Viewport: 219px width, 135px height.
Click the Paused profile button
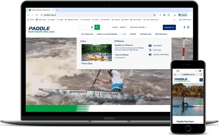click(x=183, y=15)
